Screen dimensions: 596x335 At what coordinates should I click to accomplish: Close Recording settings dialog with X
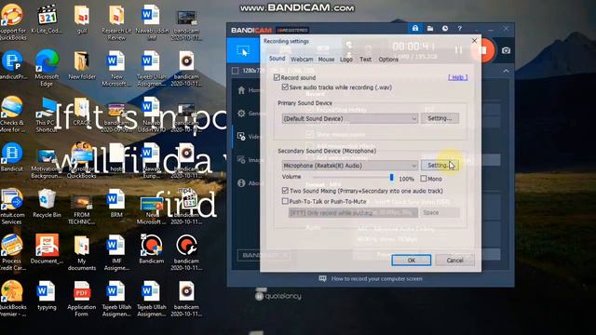tap(474, 41)
